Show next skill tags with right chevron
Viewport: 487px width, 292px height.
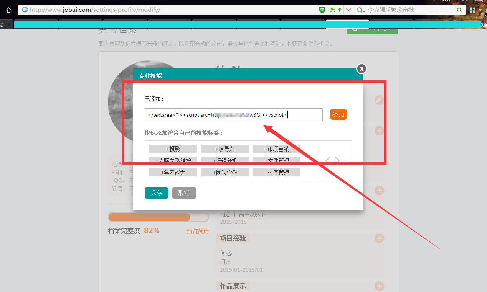coord(337,161)
